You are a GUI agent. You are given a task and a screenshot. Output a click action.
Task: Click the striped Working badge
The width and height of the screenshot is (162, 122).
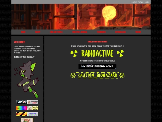click(22, 114)
